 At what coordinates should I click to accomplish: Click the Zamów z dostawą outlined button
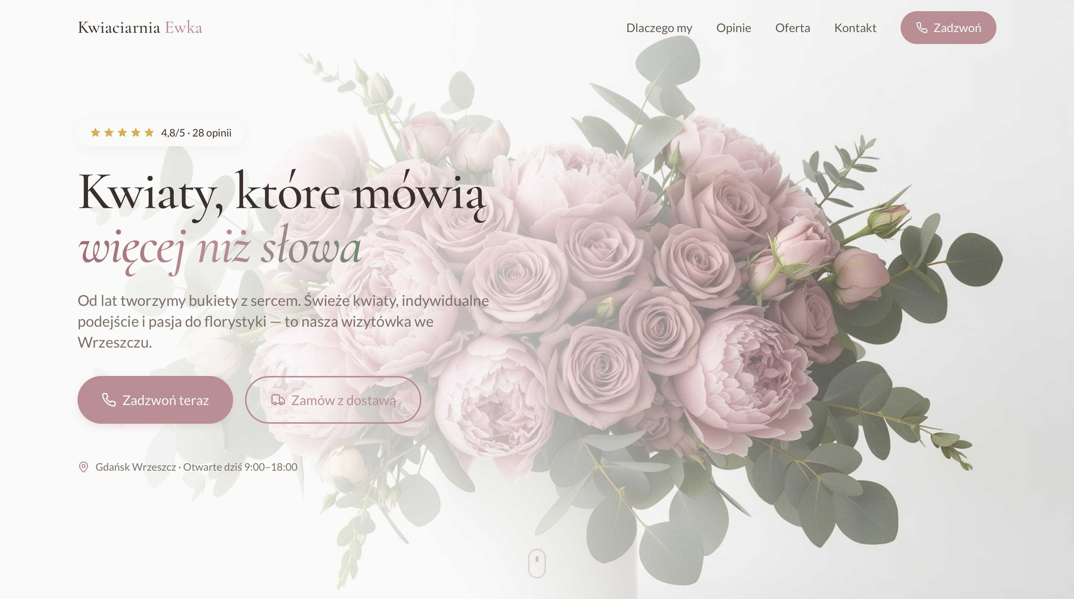(333, 399)
